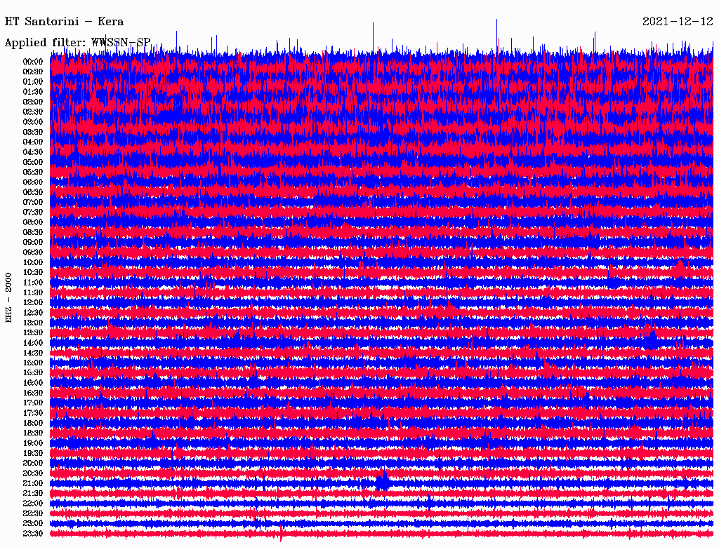Image resolution: width=719 pixels, height=547 pixels.
Task: Click the 06:00 time label
Action: click(33, 182)
